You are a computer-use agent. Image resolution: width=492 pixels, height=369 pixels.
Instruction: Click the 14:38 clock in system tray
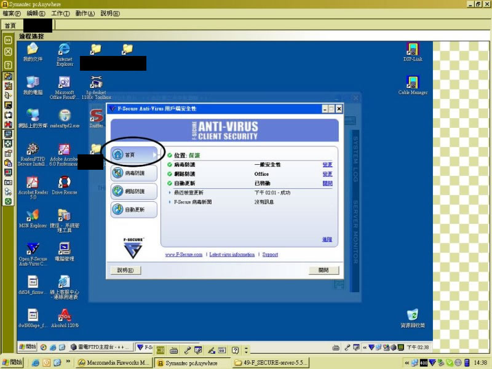click(x=480, y=363)
